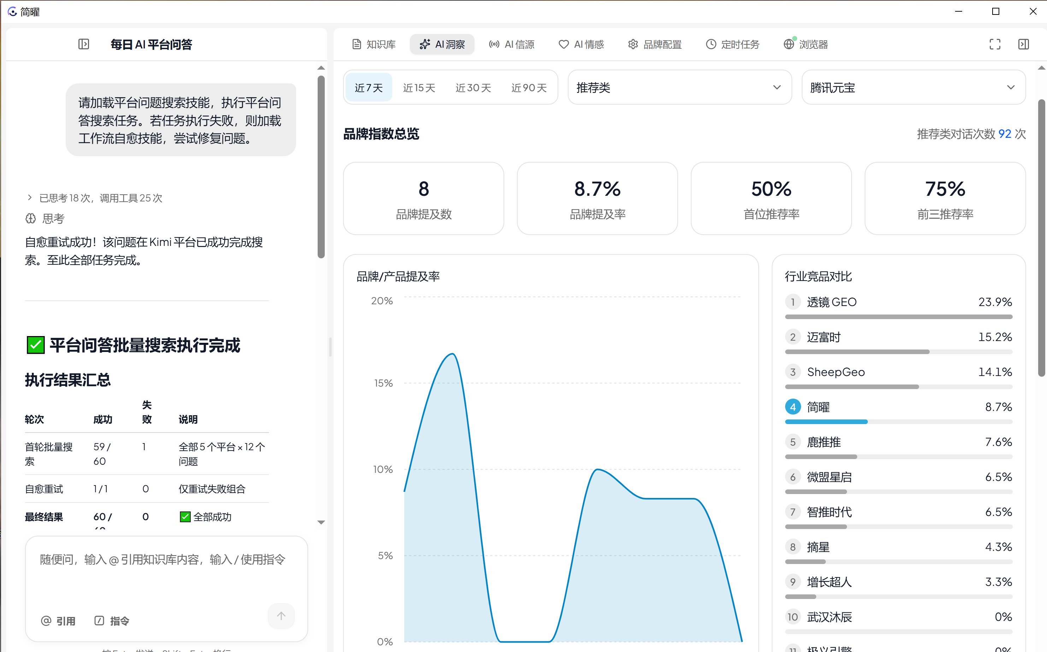Click the 简曜 app logo icon
This screenshot has width=1047, height=652.
[12, 12]
